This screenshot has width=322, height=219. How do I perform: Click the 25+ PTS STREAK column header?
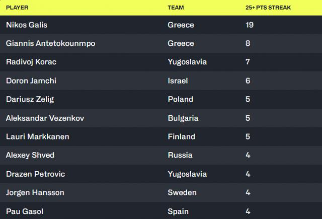point(268,8)
